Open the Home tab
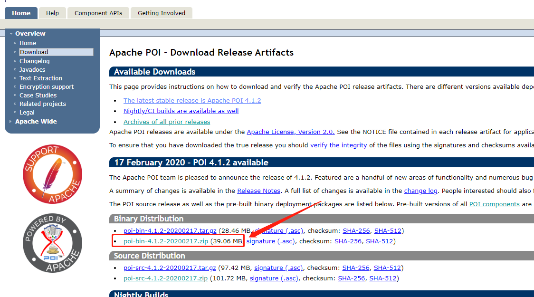The image size is (534, 297). [21, 13]
